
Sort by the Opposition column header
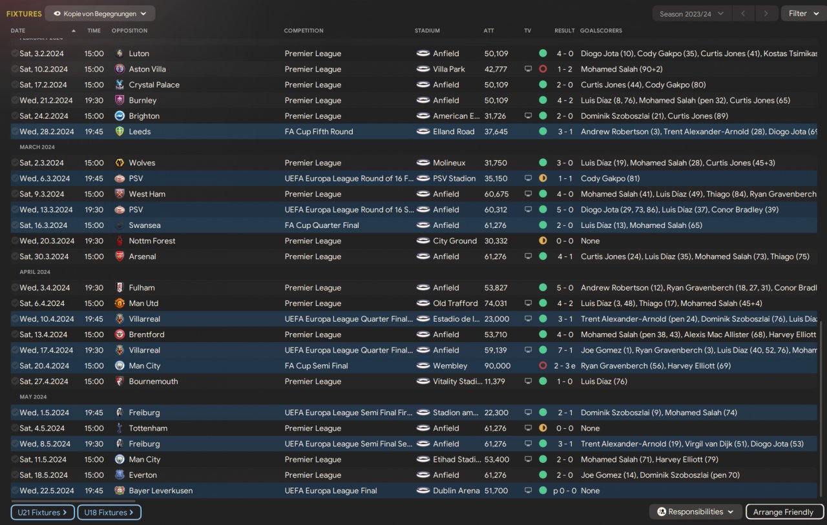pos(129,30)
